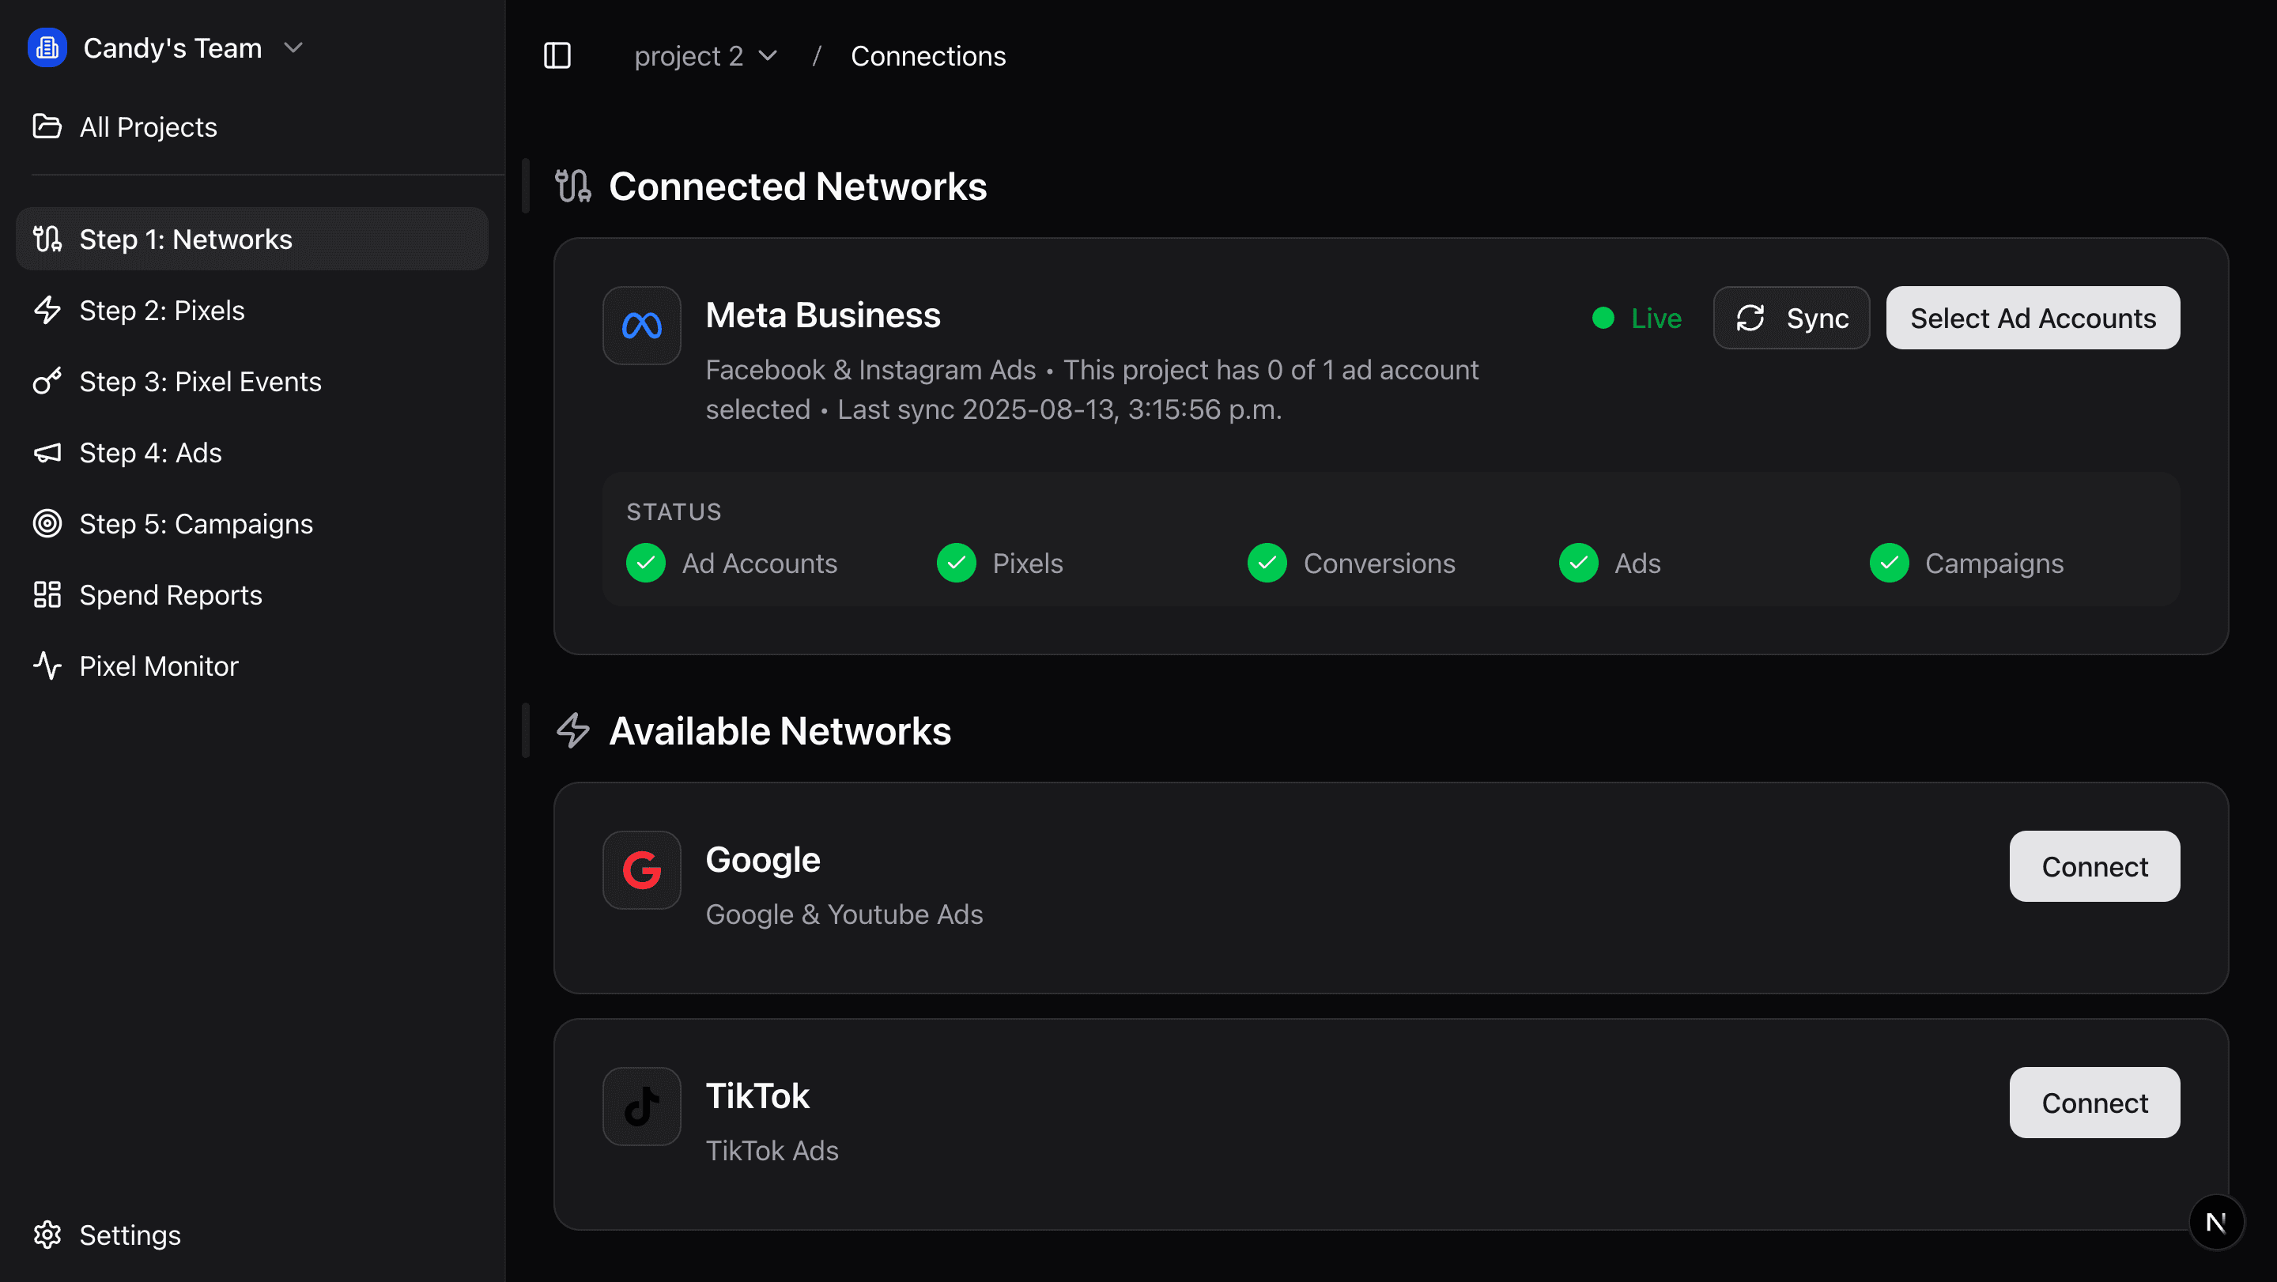Click the Campaigns status checkmark
Image resolution: width=2277 pixels, height=1282 pixels.
[1889, 563]
